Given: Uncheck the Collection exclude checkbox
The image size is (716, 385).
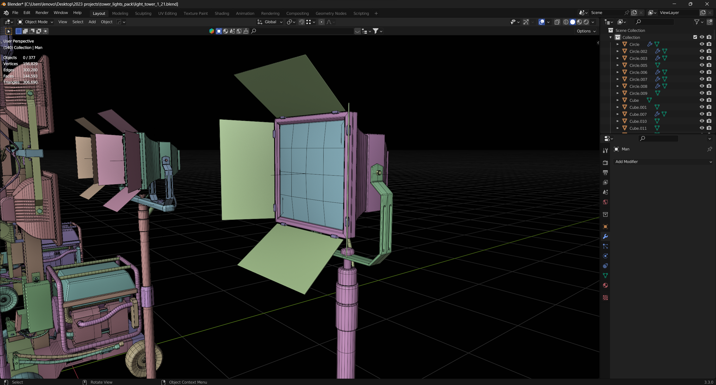Looking at the screenshot, I should point(695,37).
